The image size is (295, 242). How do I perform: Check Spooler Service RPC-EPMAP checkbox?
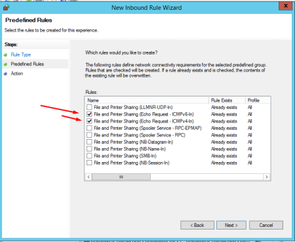click(89, 128)
